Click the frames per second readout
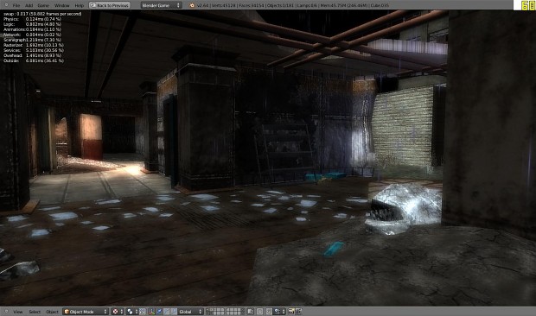536x316 pixels. [42, 14]
